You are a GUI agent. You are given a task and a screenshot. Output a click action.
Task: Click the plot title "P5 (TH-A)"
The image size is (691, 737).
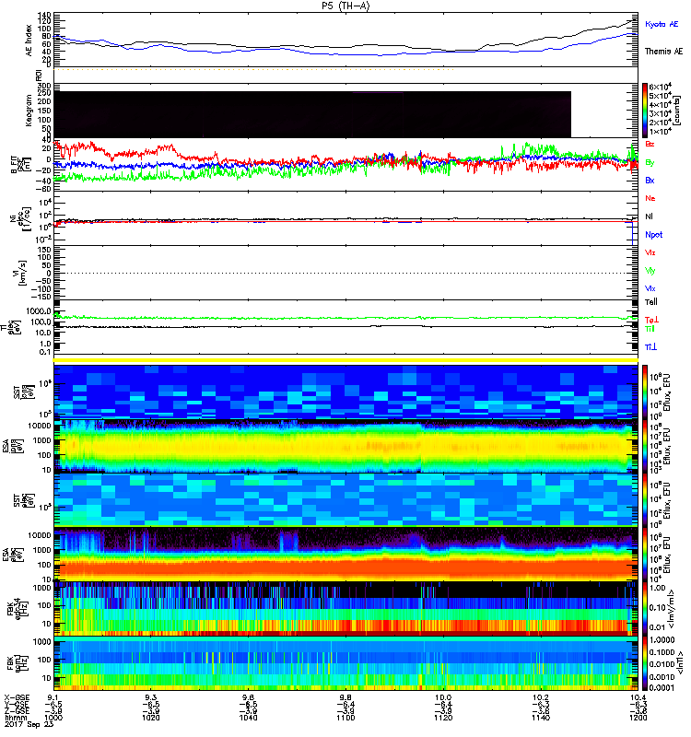[345, 6]
